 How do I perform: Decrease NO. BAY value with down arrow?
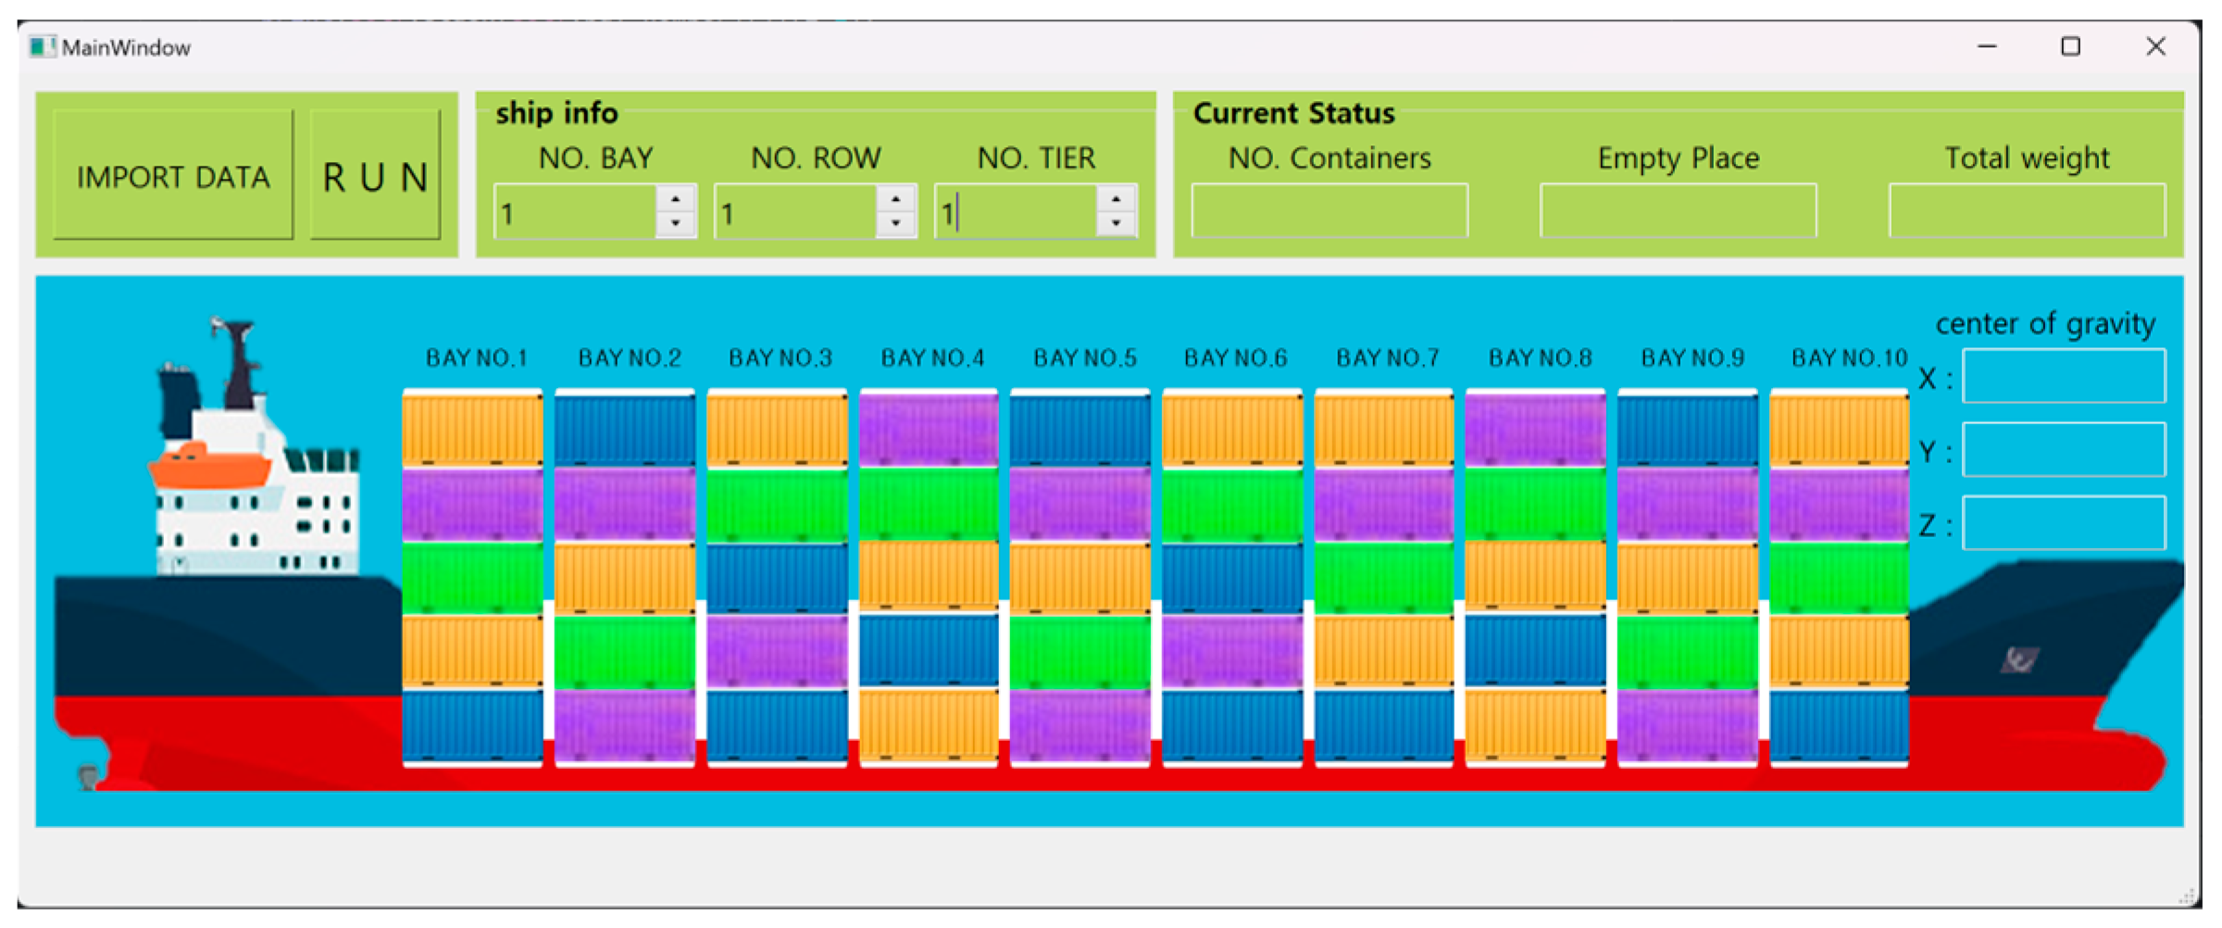(x=676, y=223)
